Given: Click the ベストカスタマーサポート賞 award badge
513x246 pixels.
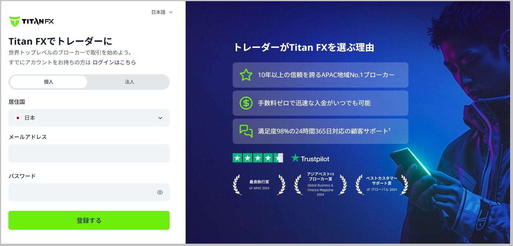Looking at the screenshot, I should coord(381,184).
